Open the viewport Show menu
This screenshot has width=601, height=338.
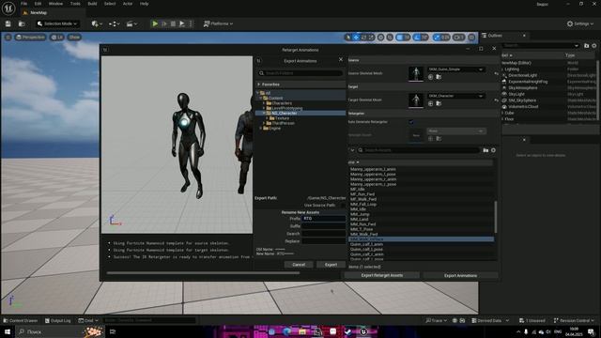coord(74,38)
